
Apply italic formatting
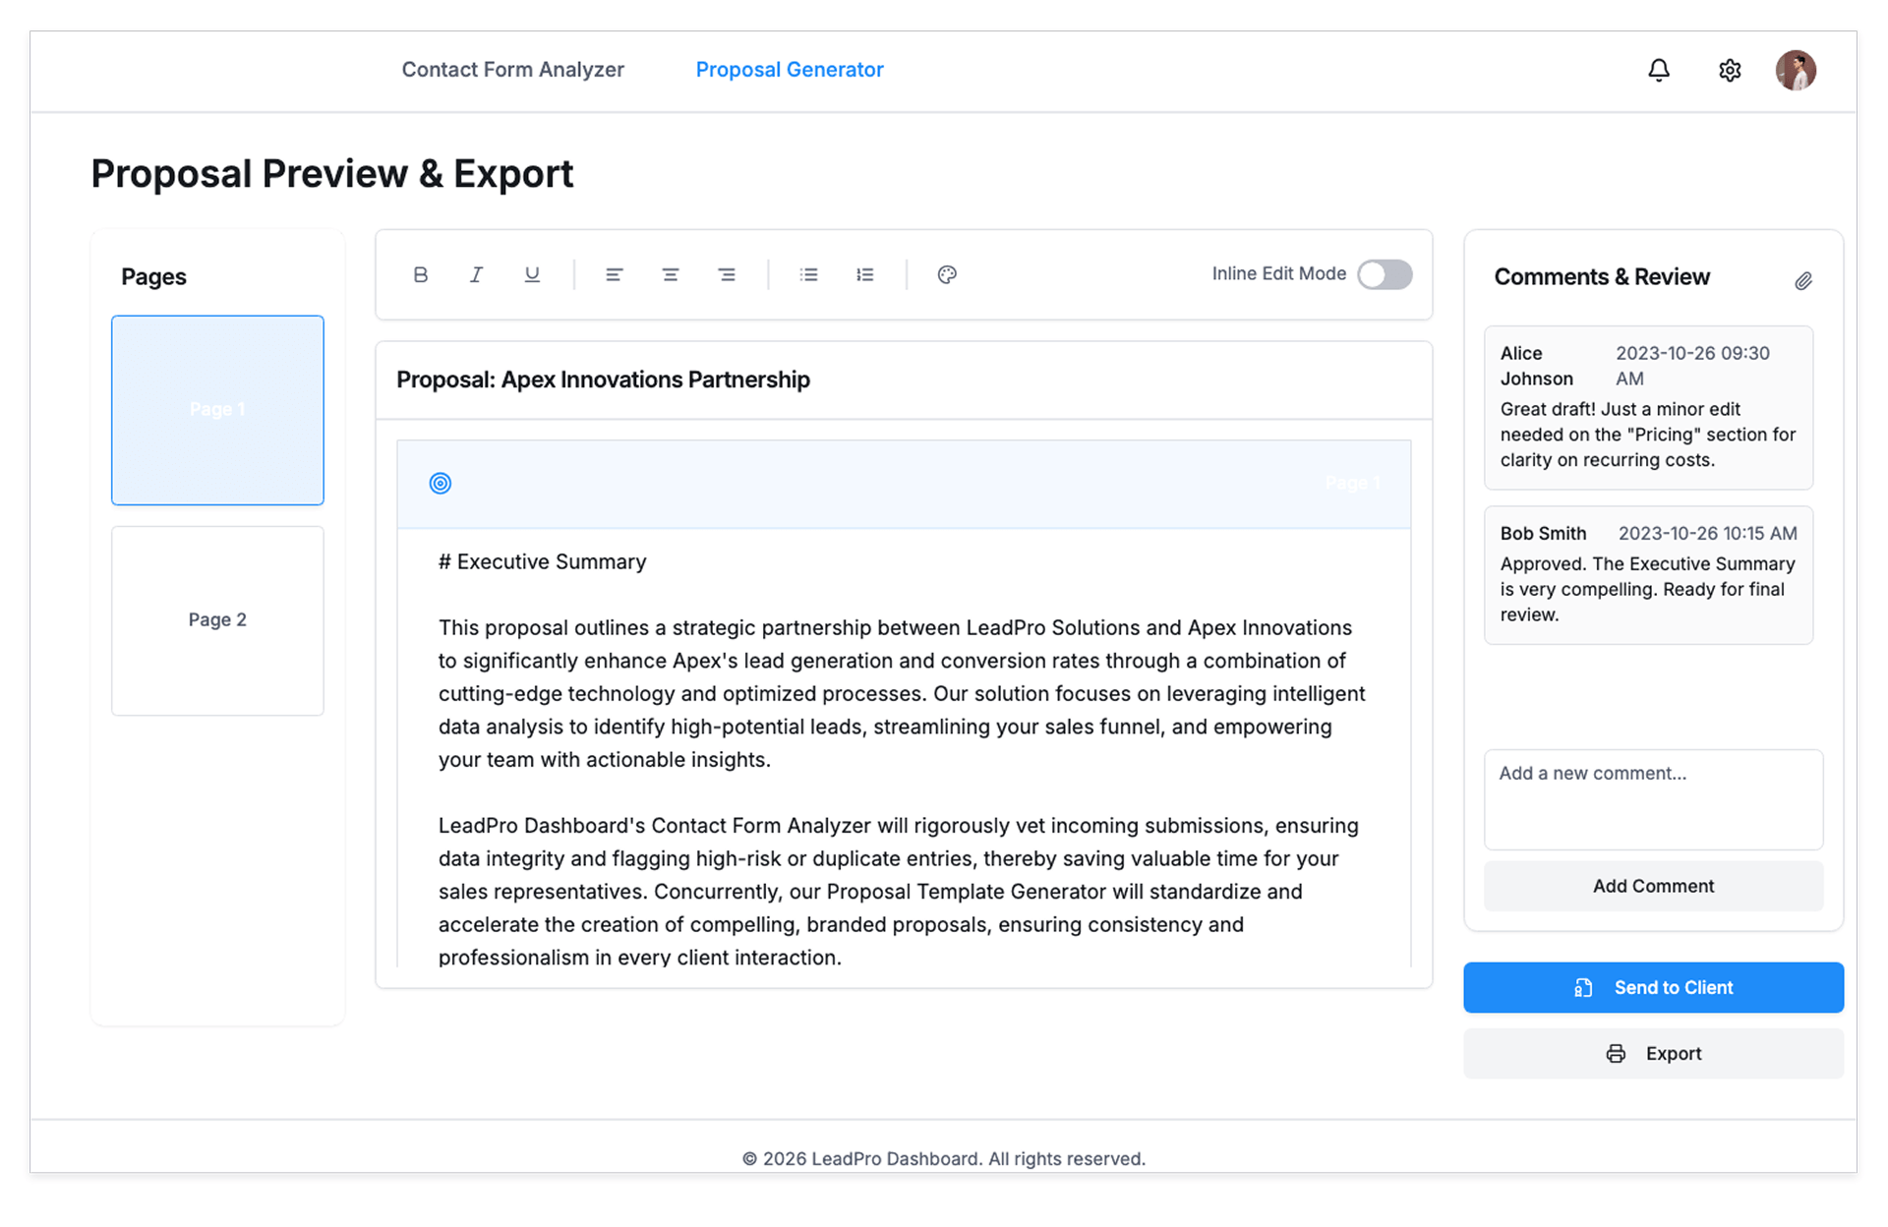coord(476,274)
